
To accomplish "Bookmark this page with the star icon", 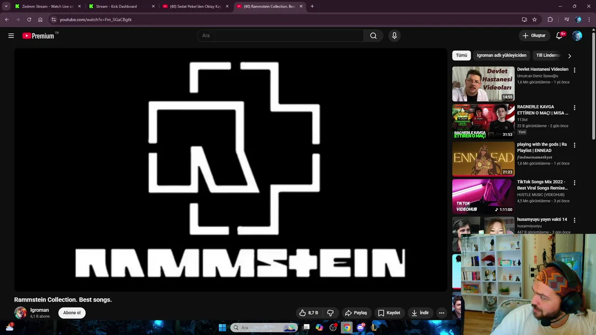I will coord(535,20).
